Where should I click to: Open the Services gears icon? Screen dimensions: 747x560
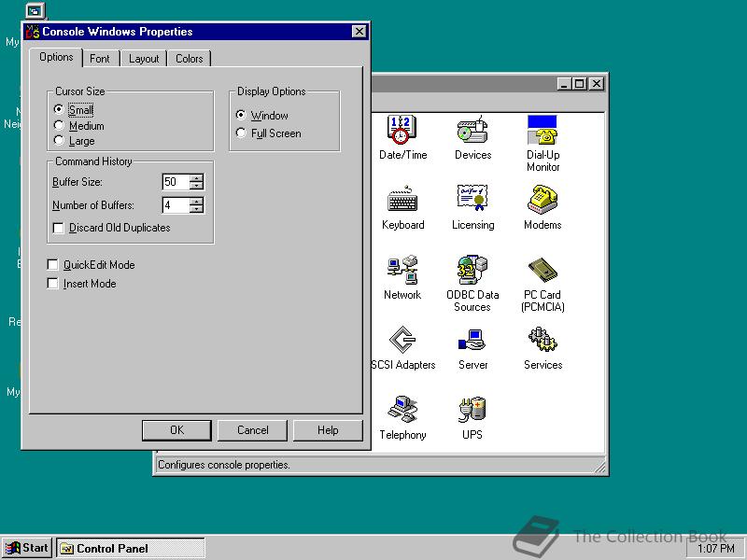pos(543,340)
